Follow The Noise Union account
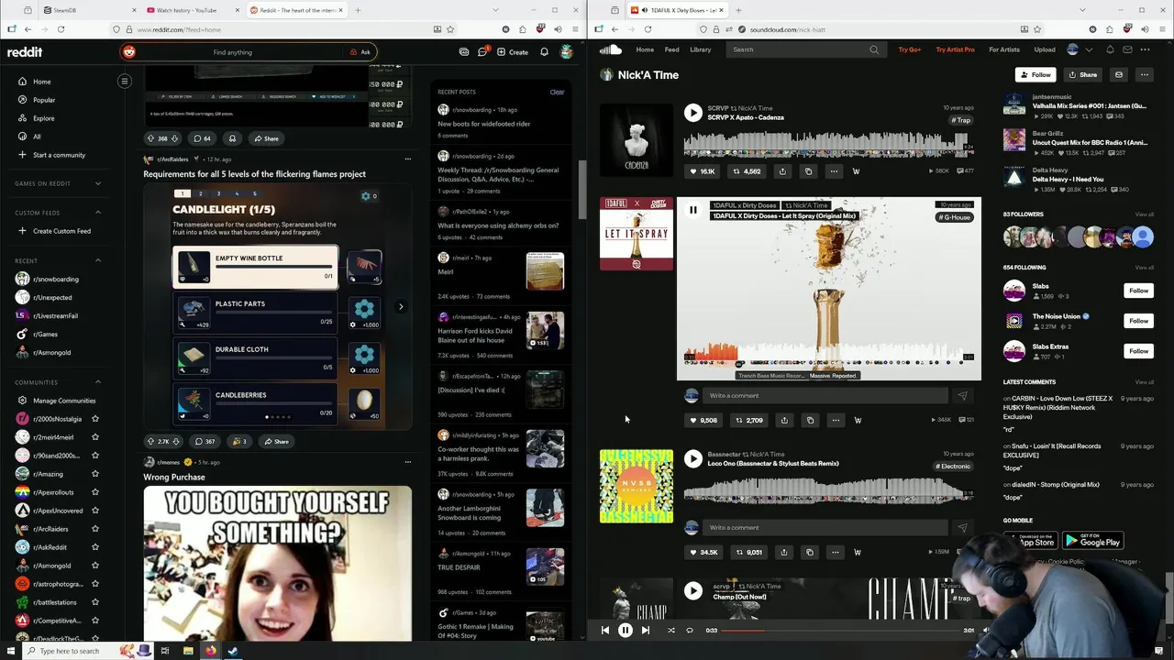The width and height of the screenshot is (1174, 660). tap(1138, 321)
